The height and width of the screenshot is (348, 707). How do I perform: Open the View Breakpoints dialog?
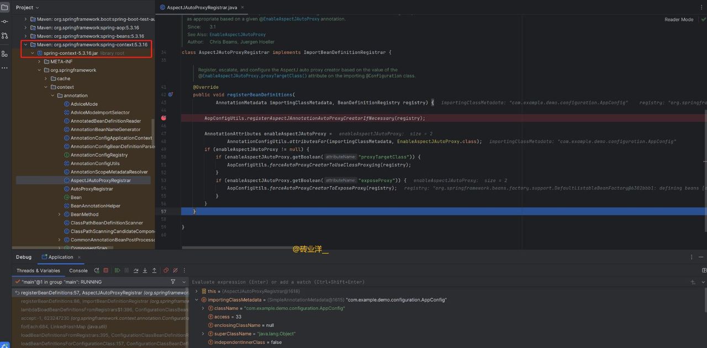point(166,271)
